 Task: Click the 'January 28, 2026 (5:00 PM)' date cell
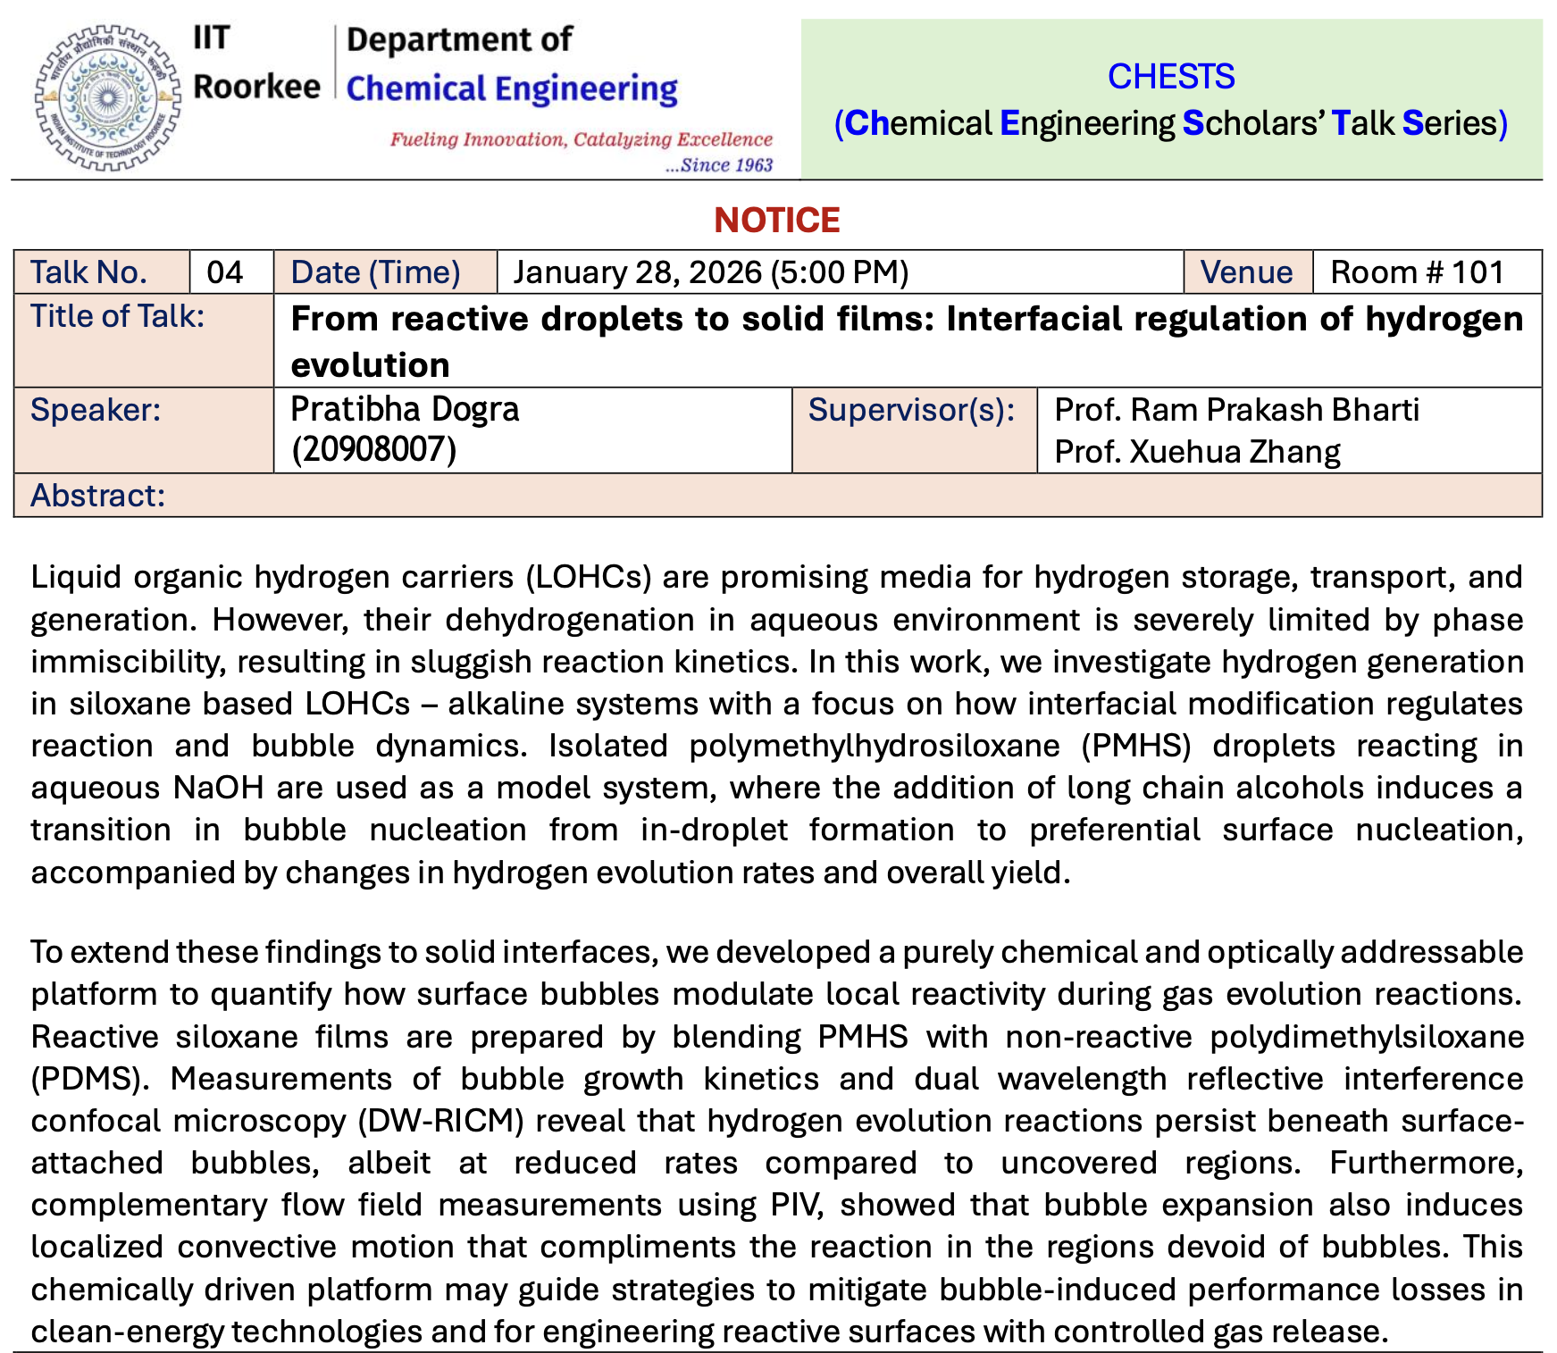click(711, 272)
